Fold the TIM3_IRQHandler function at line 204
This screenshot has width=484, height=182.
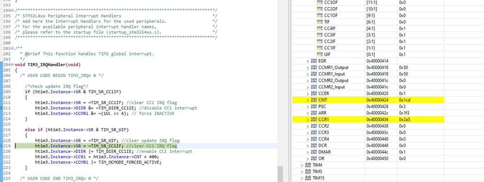coord(12,65)
